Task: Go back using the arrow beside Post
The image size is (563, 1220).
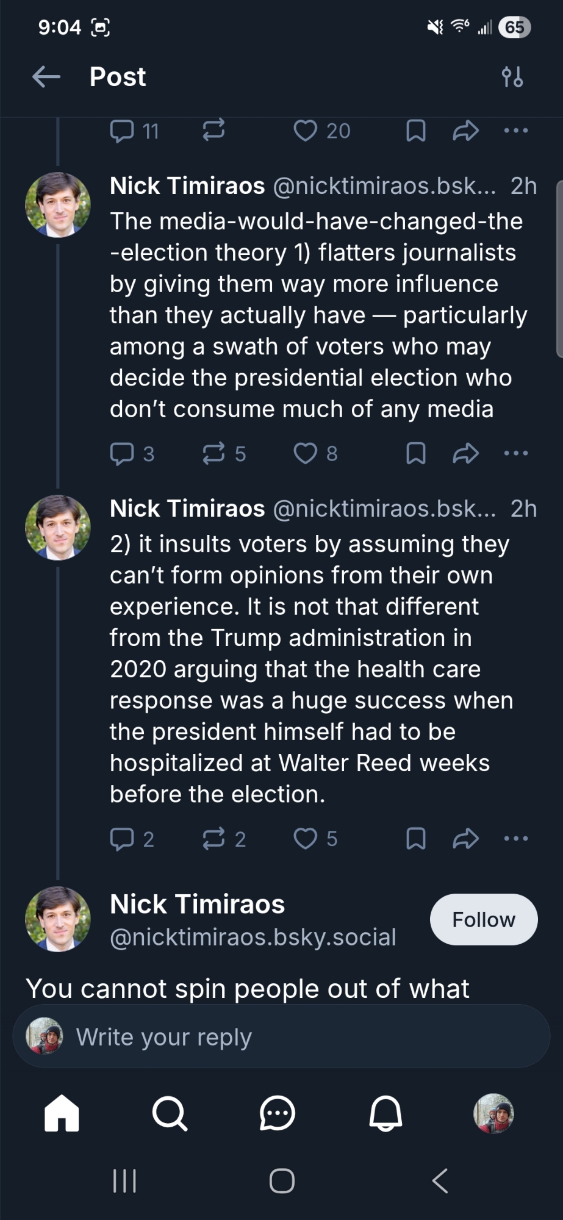Action: coord(46,77)
